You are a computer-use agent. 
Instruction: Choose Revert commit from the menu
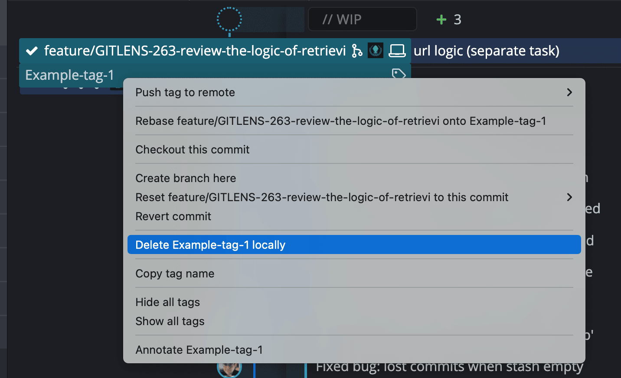click(x=173, y=216)
